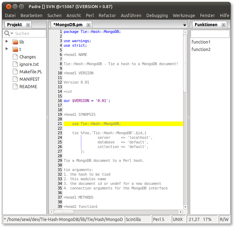Select the Changes file icon
The width and height of the screenshot is (234, 227).
pos(15,57)
